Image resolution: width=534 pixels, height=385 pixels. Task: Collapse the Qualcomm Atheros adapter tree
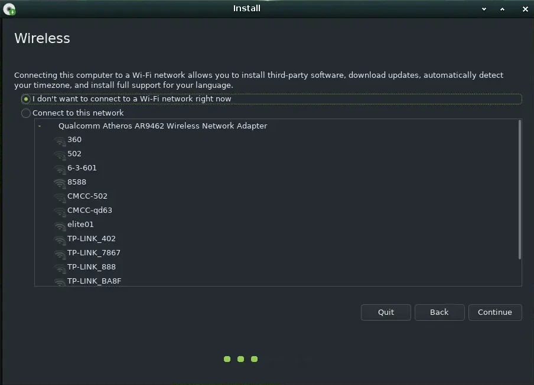coord(40,126)
